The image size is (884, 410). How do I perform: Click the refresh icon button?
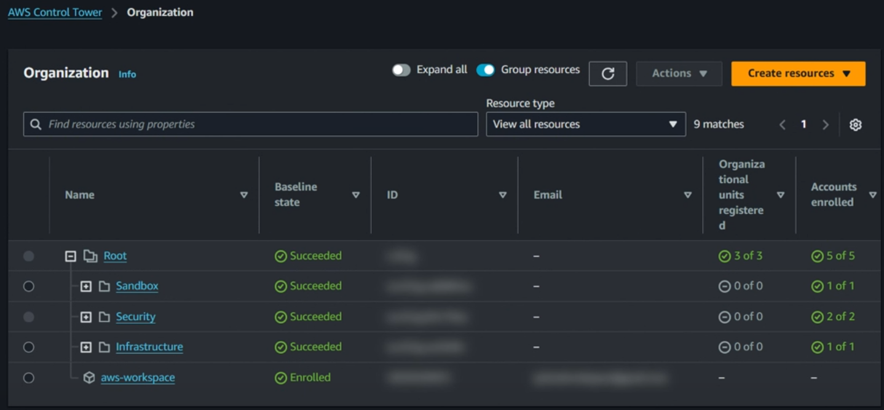(x=607, y=74)
